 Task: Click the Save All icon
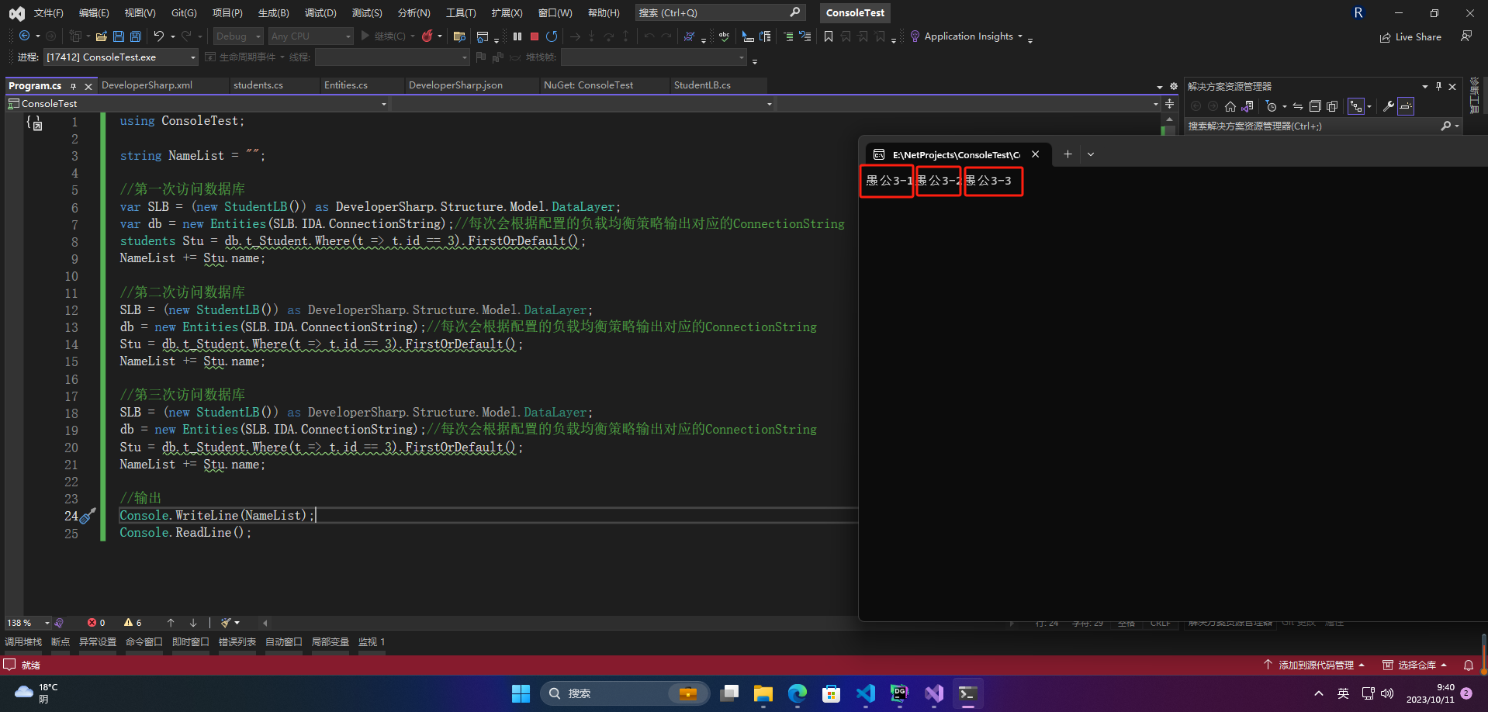pyautogui.click(x=135, y=36)
